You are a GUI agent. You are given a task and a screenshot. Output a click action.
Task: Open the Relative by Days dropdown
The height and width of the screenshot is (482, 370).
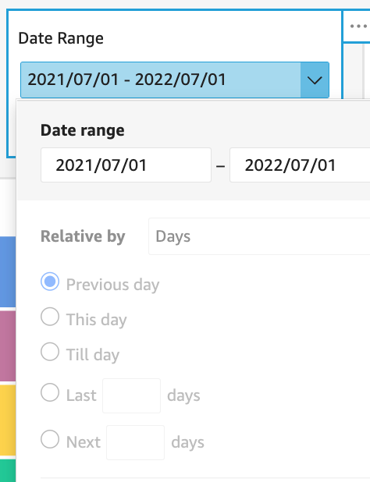point(259,236)
